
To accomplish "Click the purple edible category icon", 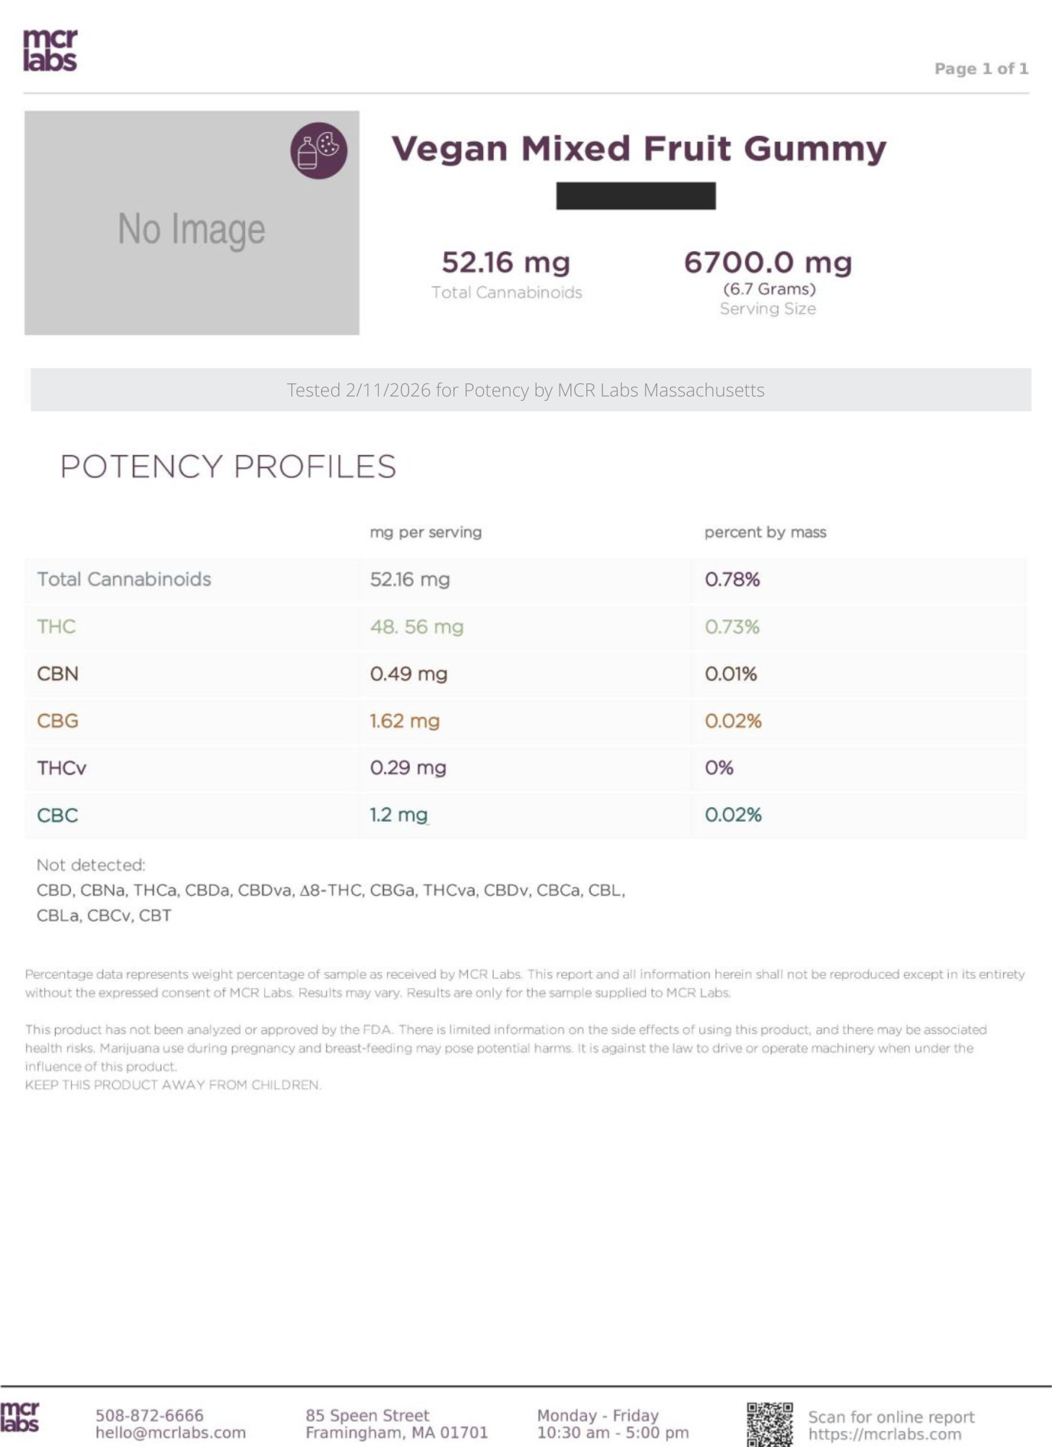I will click(x=319, y=151).
